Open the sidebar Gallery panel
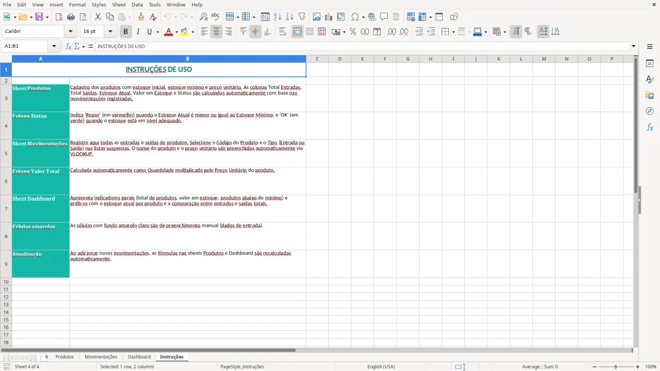The image size is (660, 371). coord(650,95)
